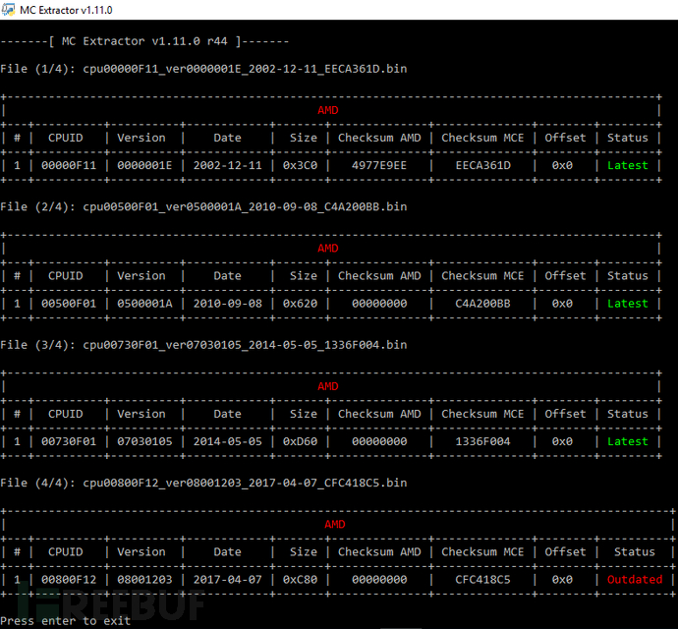The width and height of the screenshot is (678, 629).
Task: Click the red AMD header of the first table
Action: pyautogui.click(x=328, y=110)
